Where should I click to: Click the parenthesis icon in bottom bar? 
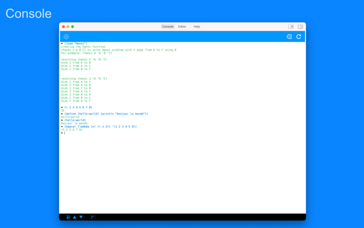point(92,217)
